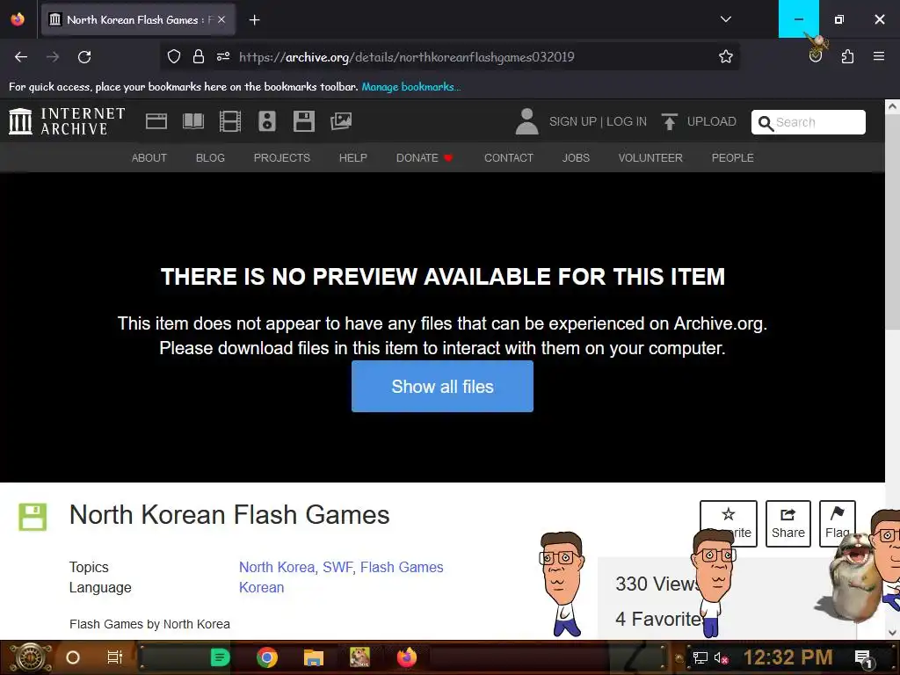Image resolution: width=900 pixels, height=675 pixels.
Task: Open the PEOPLE menu item
Action: [732, 158]
